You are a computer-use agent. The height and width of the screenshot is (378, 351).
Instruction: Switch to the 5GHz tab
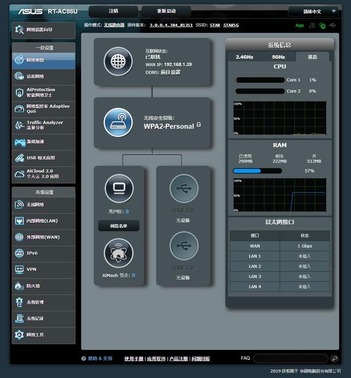[279, 57]
